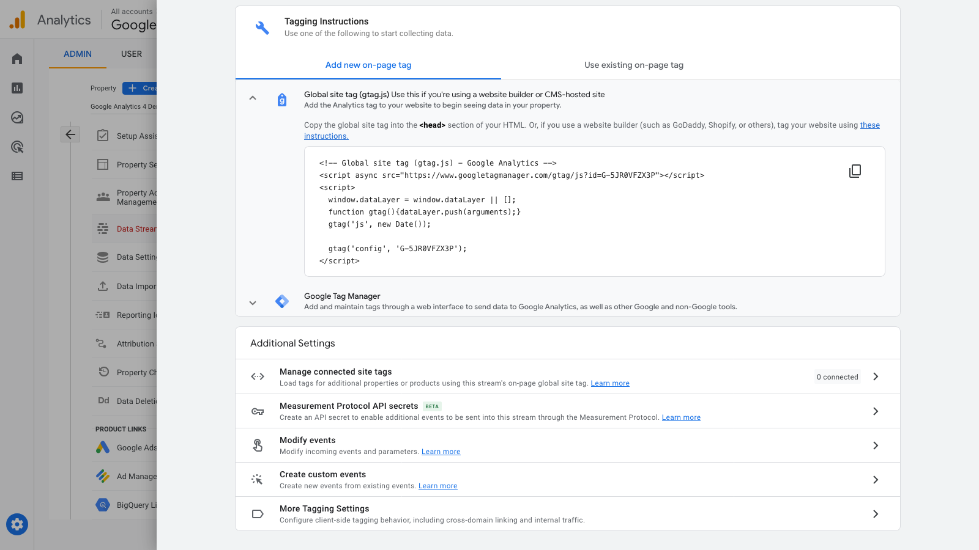Click the '0 connected' badge
The height and width of the screenshot is (550, 979).
pos(837,377)
